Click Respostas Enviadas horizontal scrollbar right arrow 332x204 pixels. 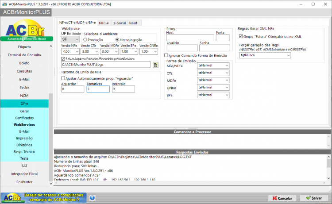point(324,183)
